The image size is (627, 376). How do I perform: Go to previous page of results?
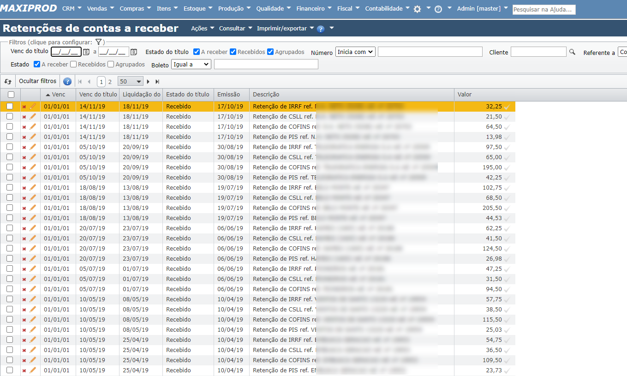89,82
